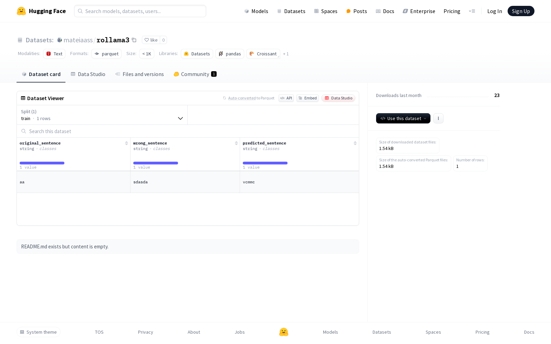Open the Models footer link
The width and height of the screenshot is (551, 344).
[x=331, y=332]
